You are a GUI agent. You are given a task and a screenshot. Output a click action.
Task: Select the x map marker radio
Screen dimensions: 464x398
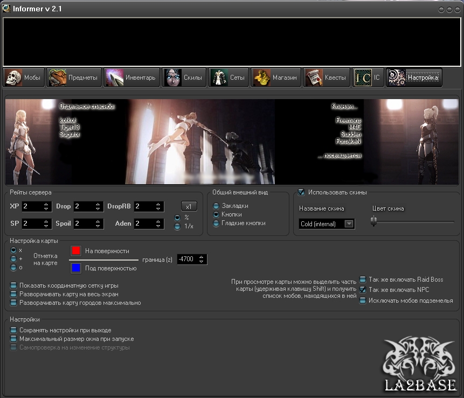(x=13, y=250)
